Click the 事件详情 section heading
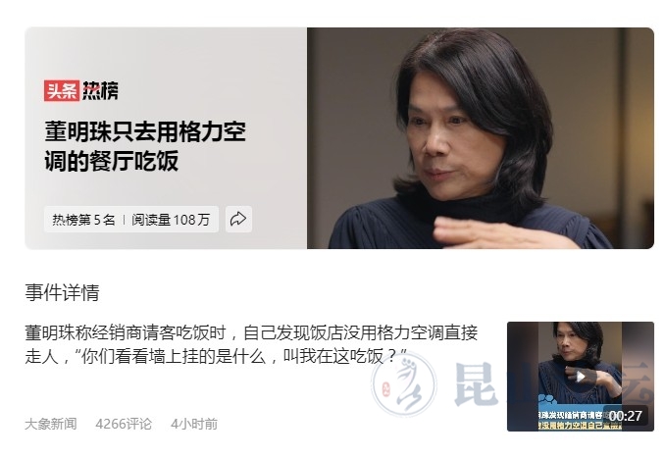Screen dimensions: 664x457 [x=62, y=292]
